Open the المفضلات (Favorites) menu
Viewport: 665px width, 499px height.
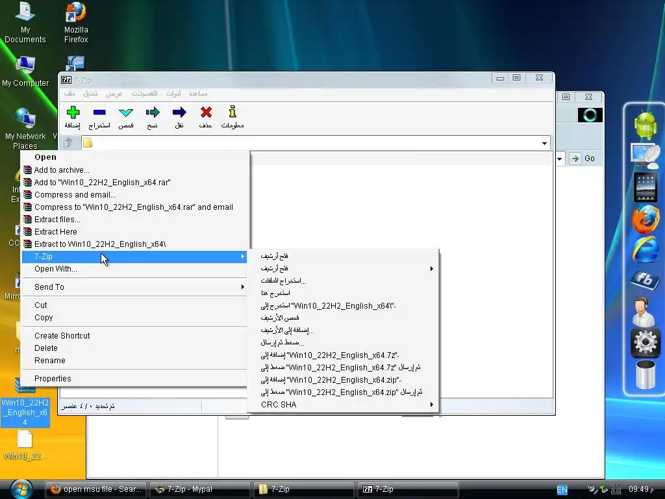(144, 94)
